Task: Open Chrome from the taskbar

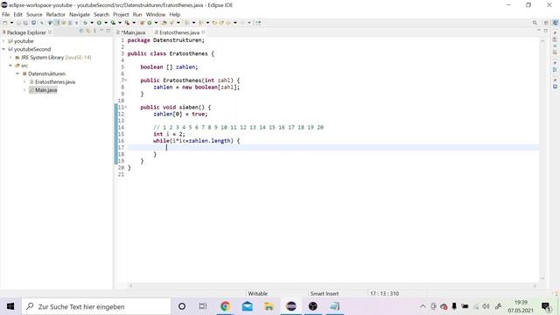Action: click(226, 306)
